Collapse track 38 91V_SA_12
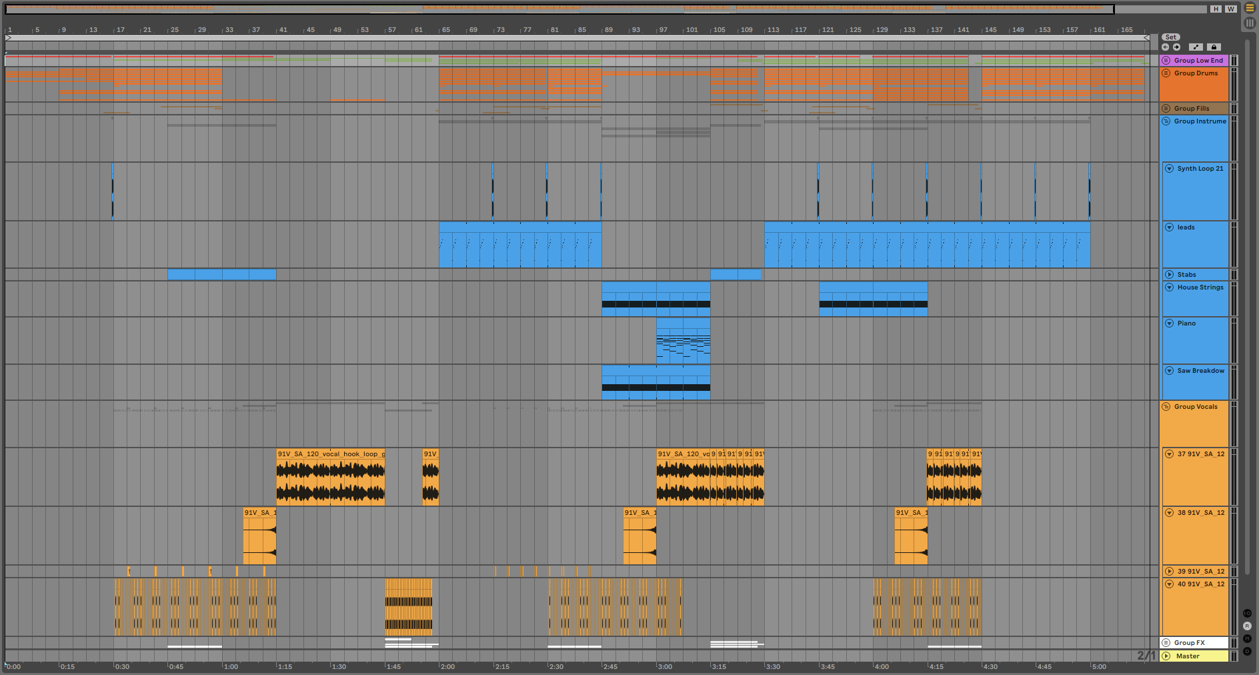1259x675 pixels. pyautogui.click(x=1170, y=513)
